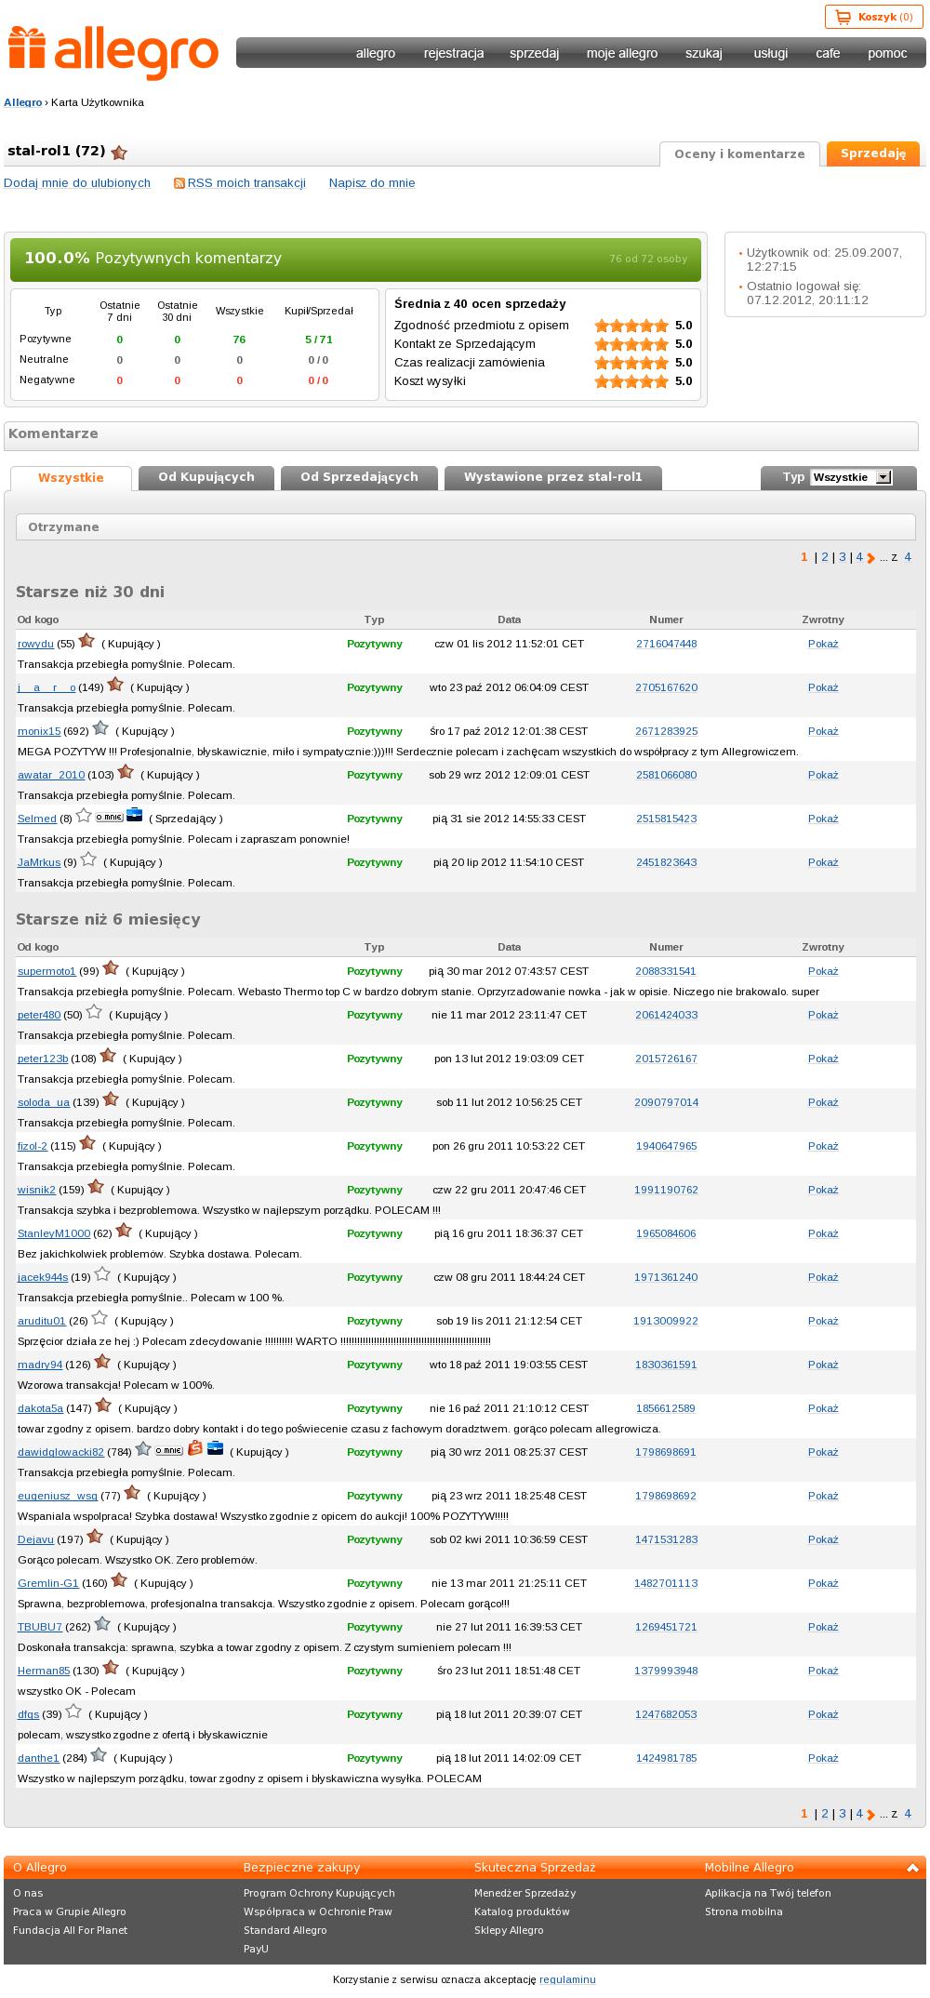Select the "Oceny i komentarze" tab
This screenshot has width=930, height=1998.
click(739, 153)
